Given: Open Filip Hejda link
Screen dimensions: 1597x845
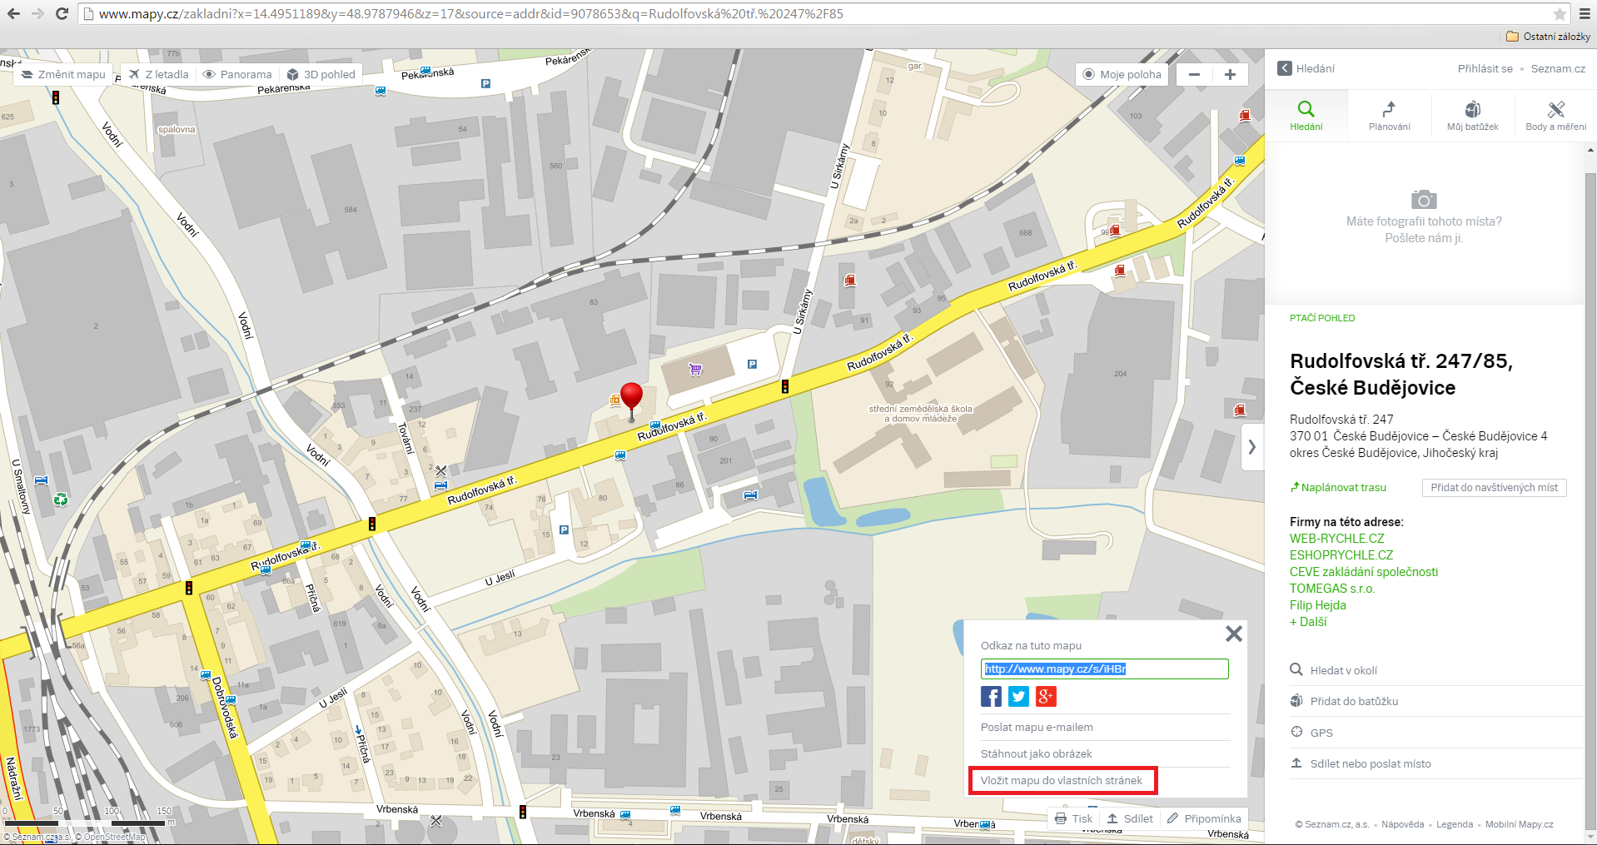Looking at the screenshot, I should click(x=1317, y=605).
